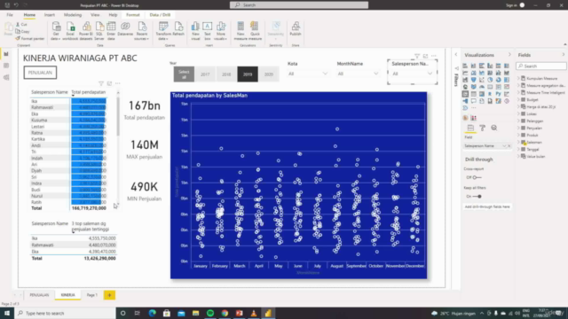
Task: Select the Python visual icon
Action: click(498, 94)
